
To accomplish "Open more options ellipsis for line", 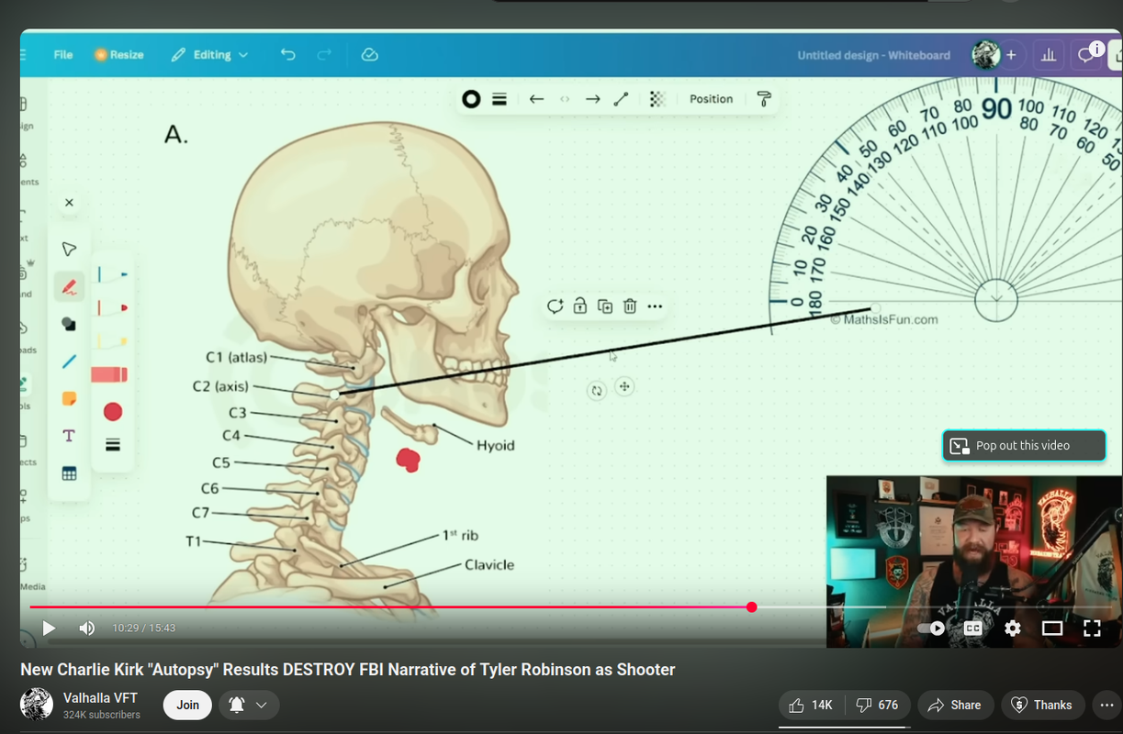I will (655, 306).
